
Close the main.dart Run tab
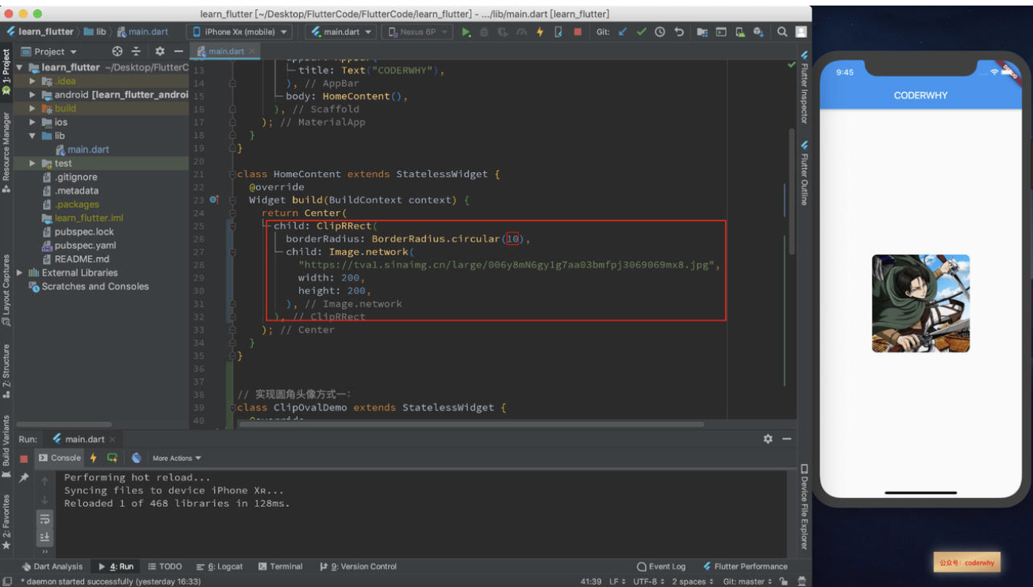(x=113, y=439)
